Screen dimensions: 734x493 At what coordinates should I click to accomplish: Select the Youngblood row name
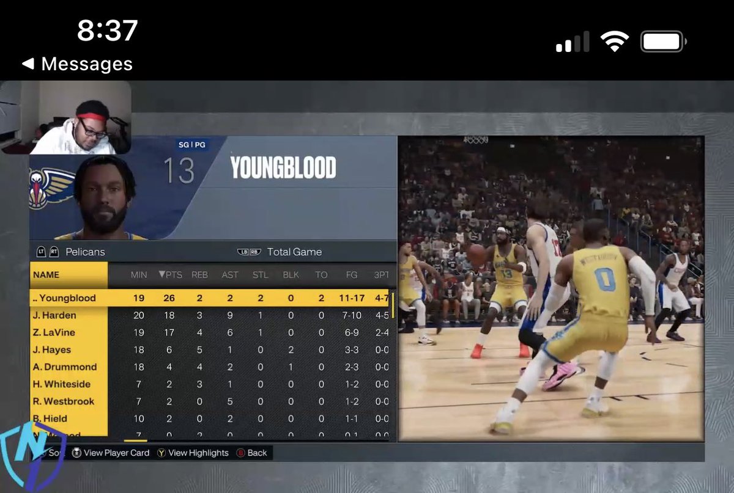click(64, 298)
